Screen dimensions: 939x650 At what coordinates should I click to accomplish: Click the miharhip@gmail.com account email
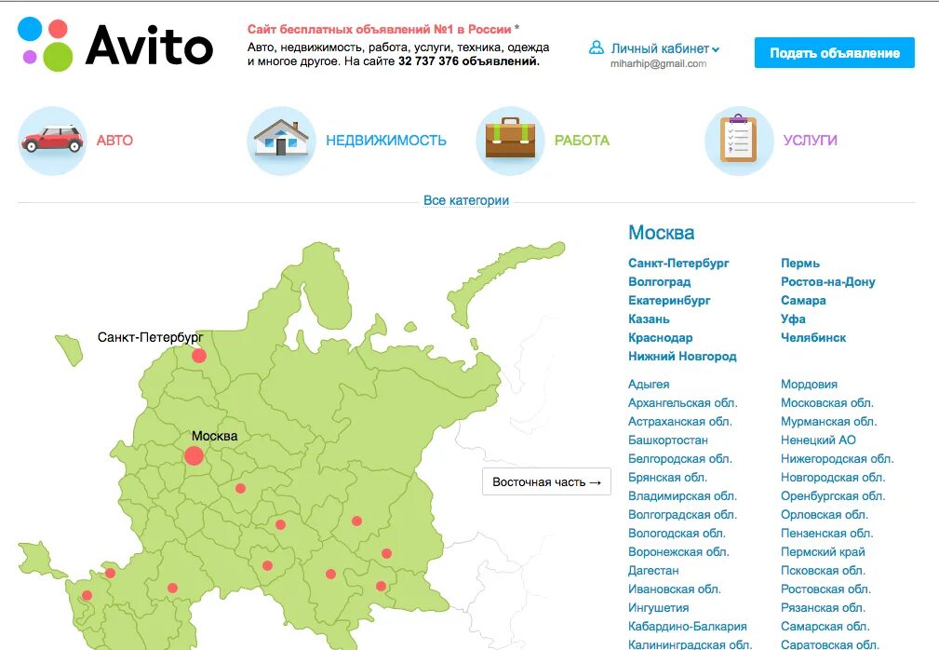point(658,63)
